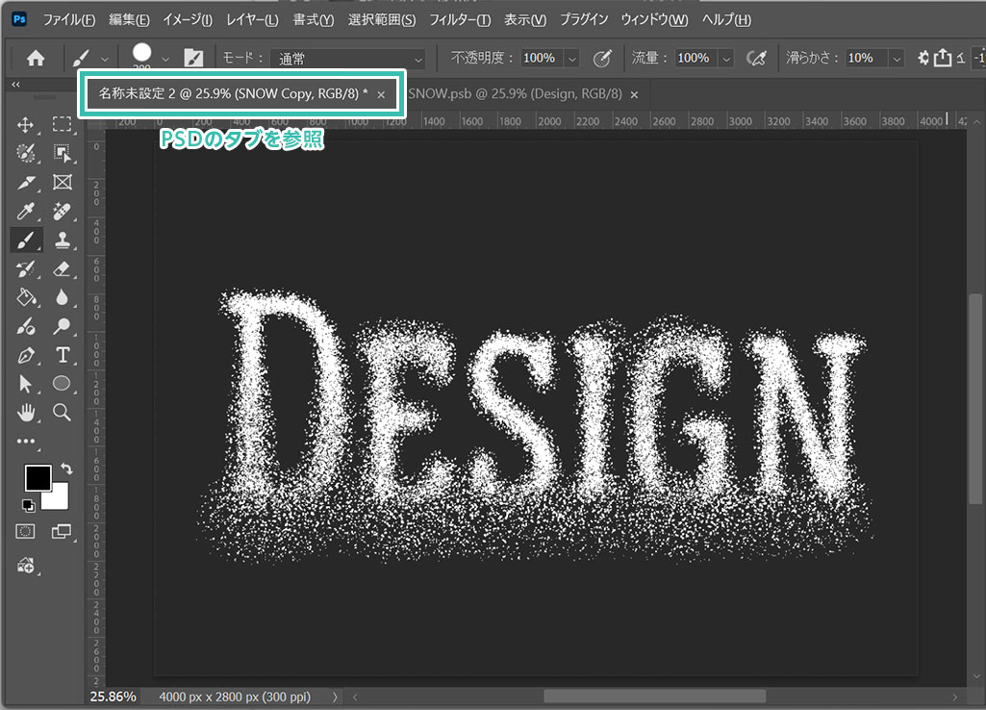The width and height of the screenshot is (986, 710).
Task: Select the Rectangular Marquee tool
Action: (63, 124)
